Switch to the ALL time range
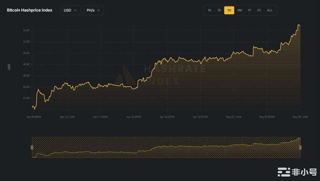Screen dimensions: 320x181 270,10
